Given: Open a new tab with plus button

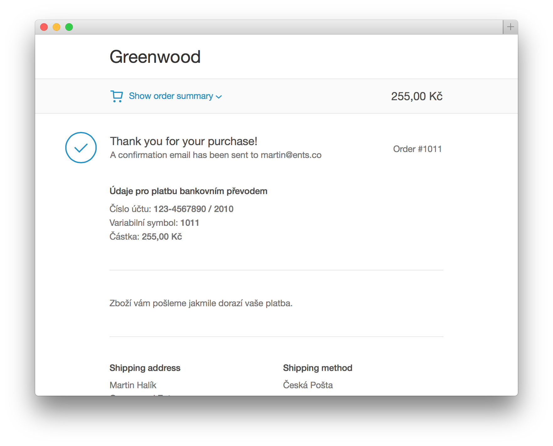Looking at the screenshot, I should pyautogui.click(x=510, y=27).
